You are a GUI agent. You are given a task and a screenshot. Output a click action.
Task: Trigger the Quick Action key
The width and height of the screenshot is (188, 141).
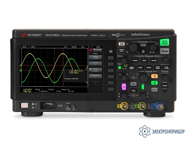point(158,68)
